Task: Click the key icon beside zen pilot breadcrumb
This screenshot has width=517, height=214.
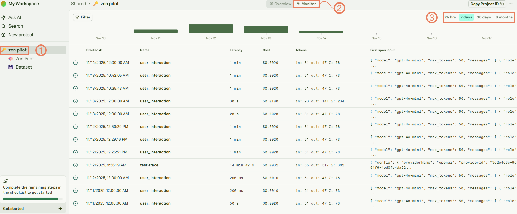Action: [96, 4]
